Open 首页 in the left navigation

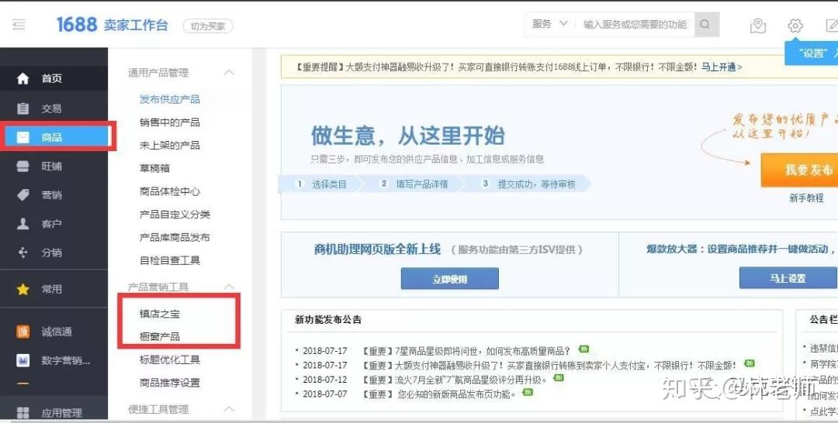coord(54,78)
